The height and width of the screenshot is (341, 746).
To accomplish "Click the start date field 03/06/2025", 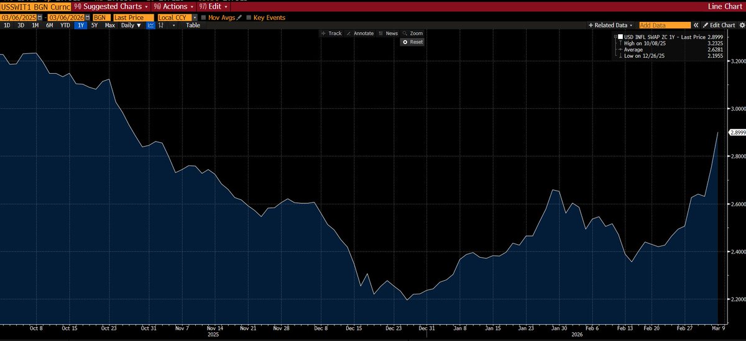I will click(18, 17).
